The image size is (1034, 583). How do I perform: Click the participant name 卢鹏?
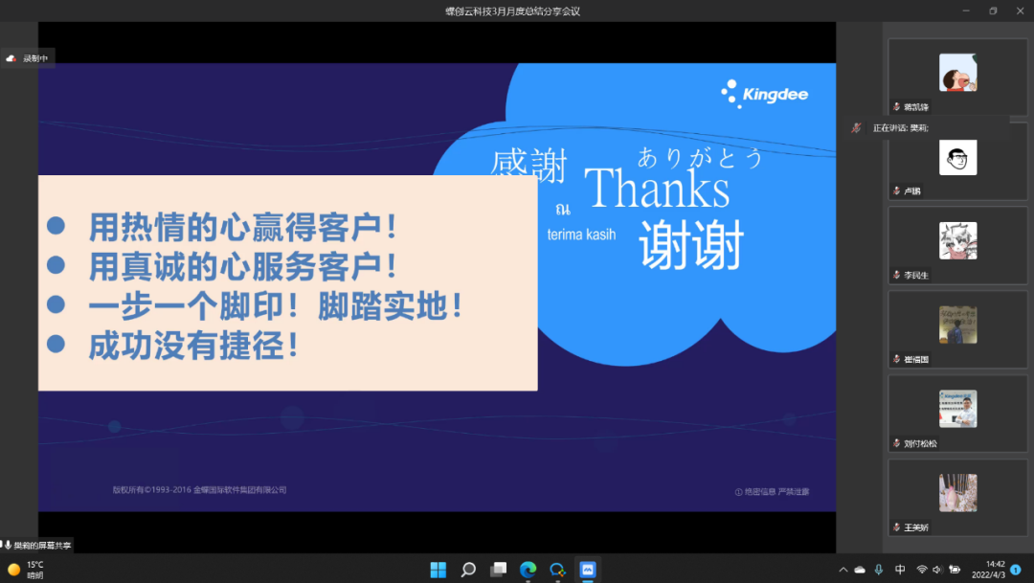(912, 191)
